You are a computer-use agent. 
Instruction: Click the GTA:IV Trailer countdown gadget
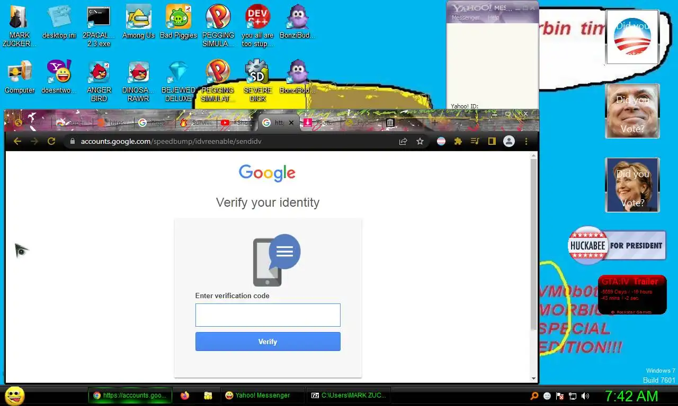click(x=632, y=294)
